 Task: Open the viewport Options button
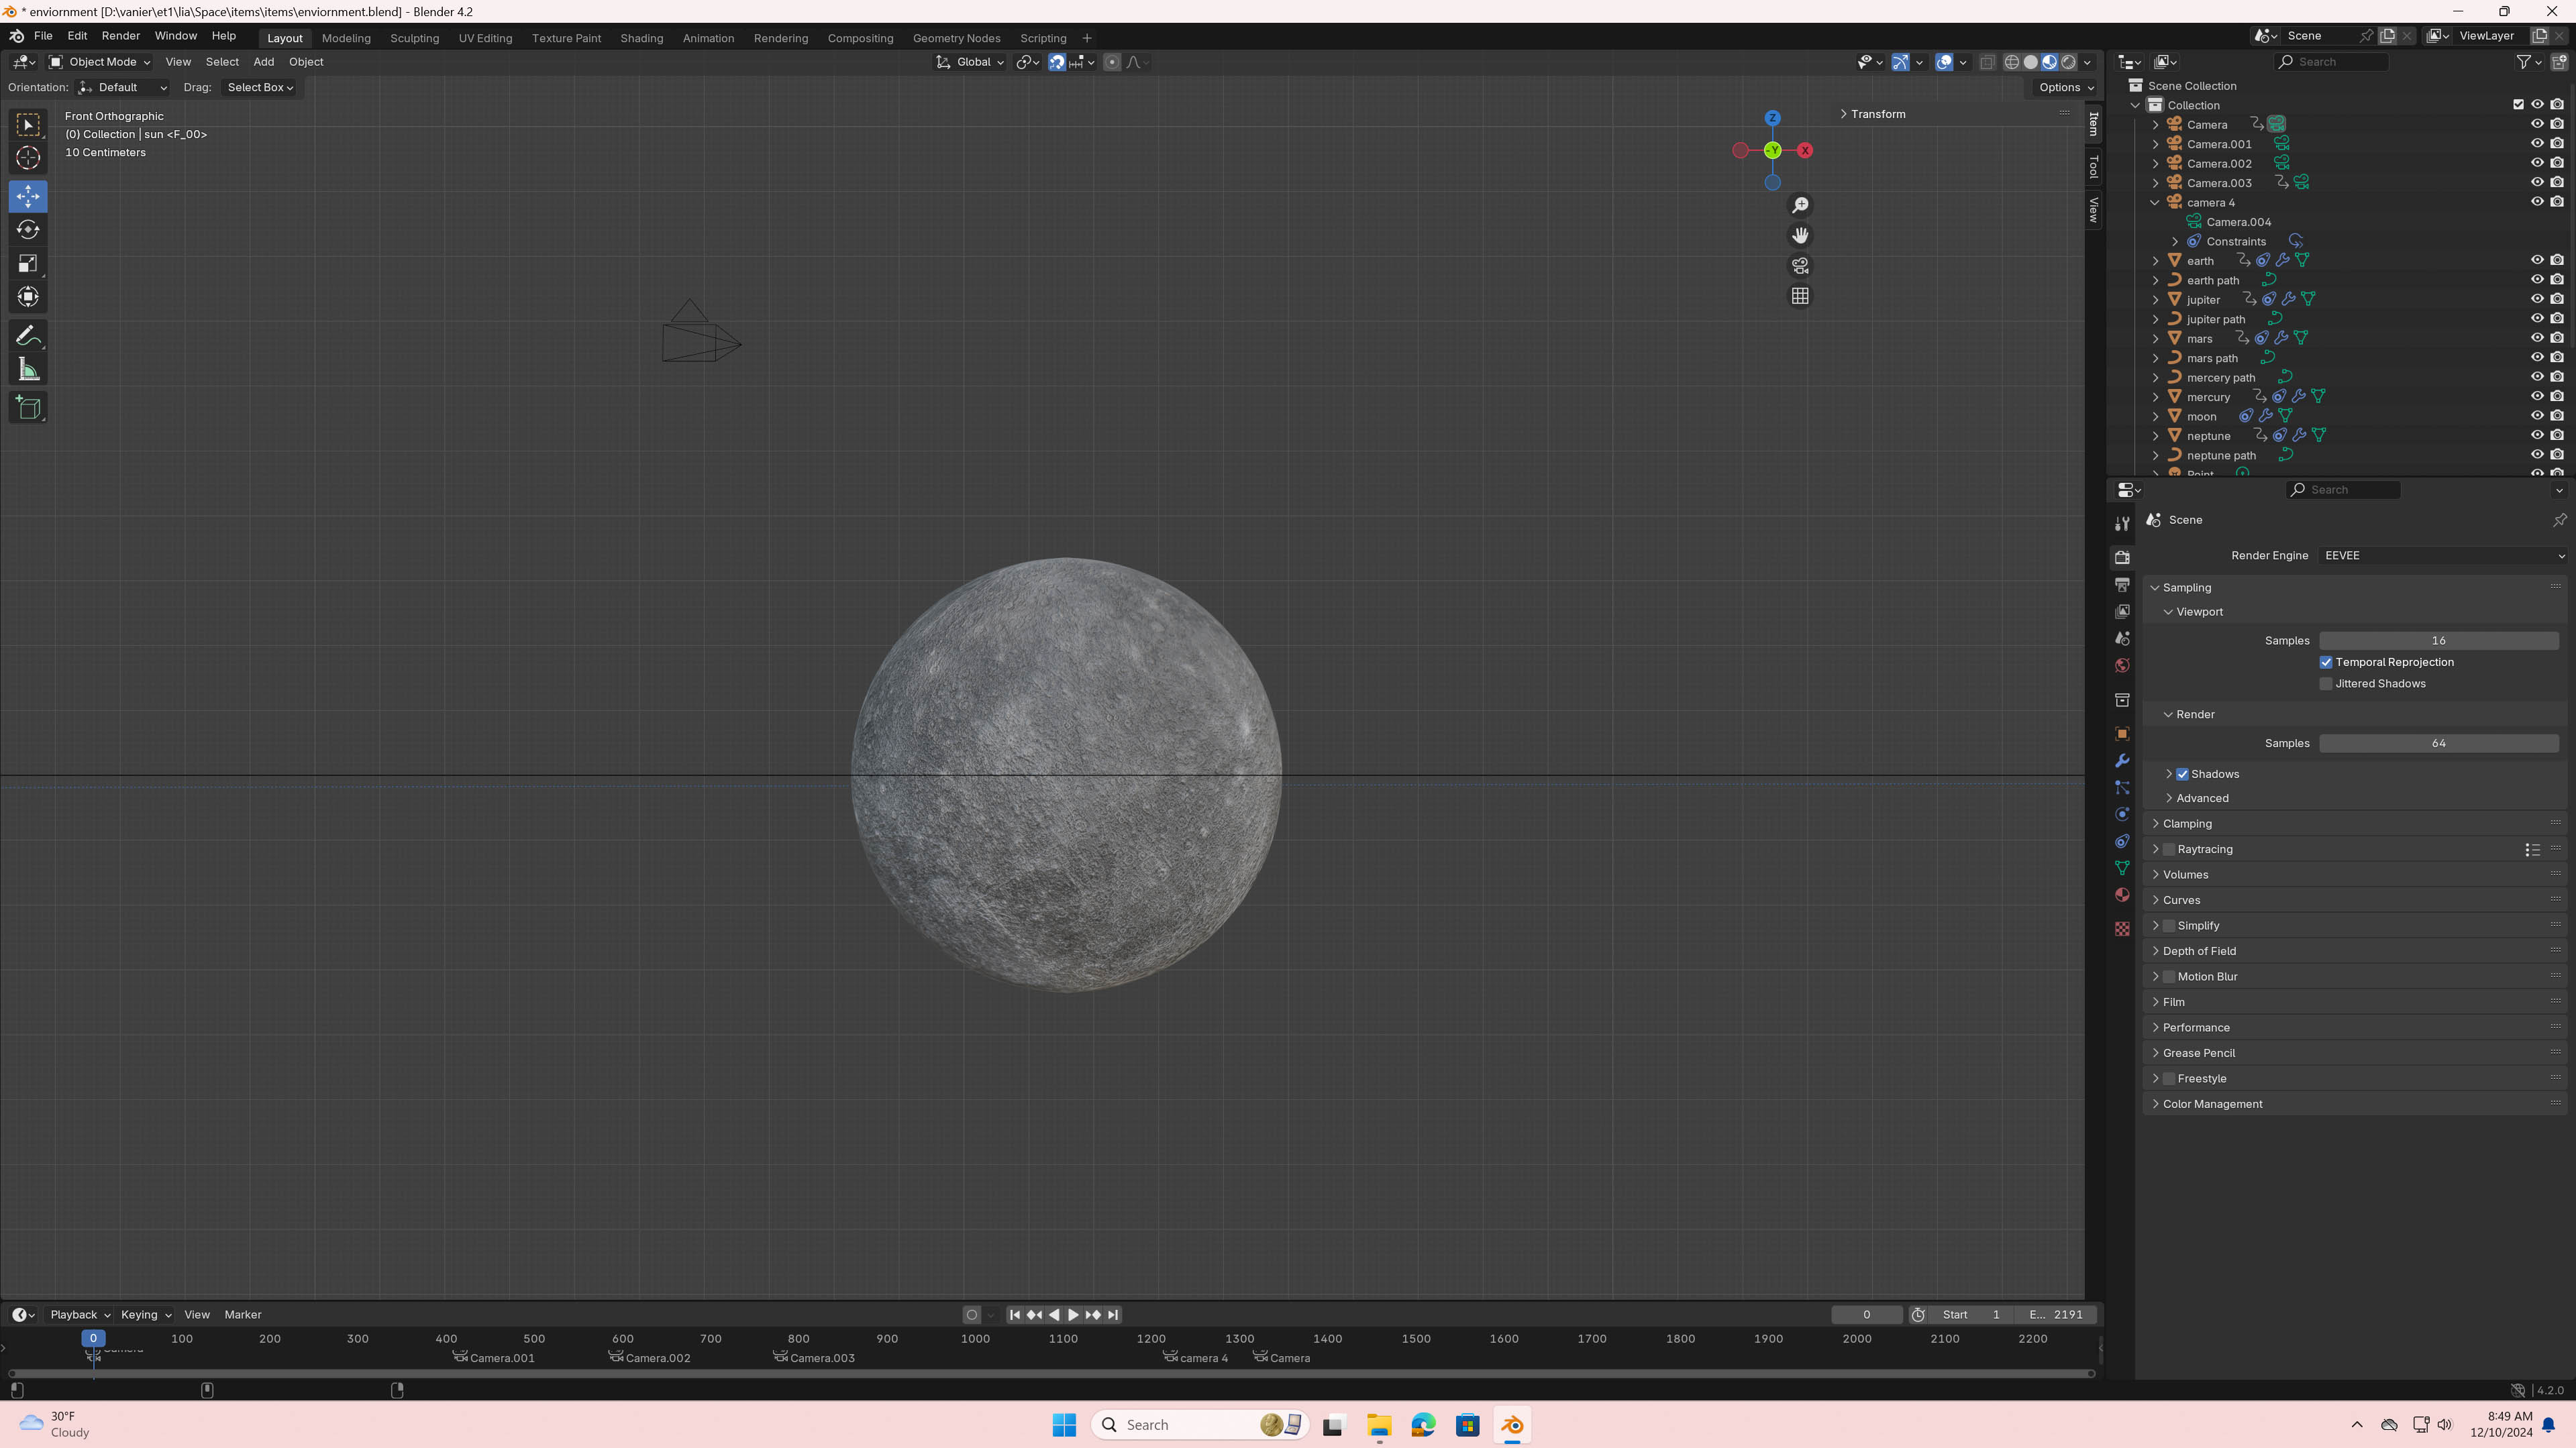[2066, 88]
